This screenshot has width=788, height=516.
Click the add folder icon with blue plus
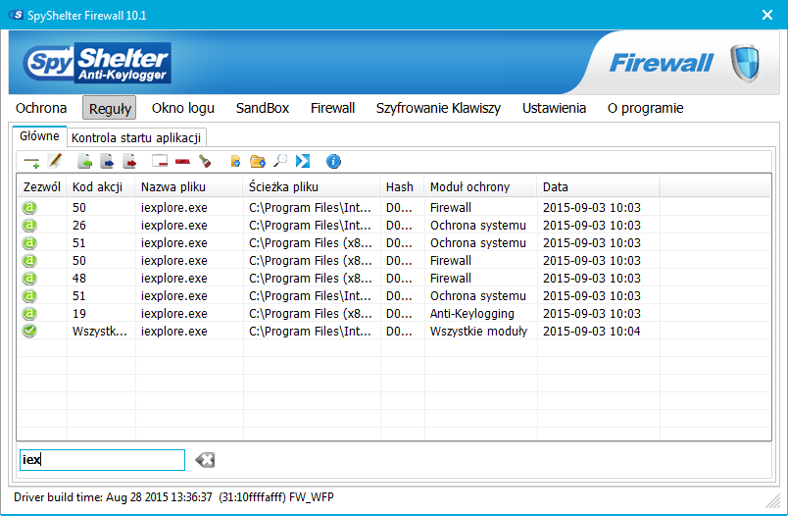(x=258, y=162)
